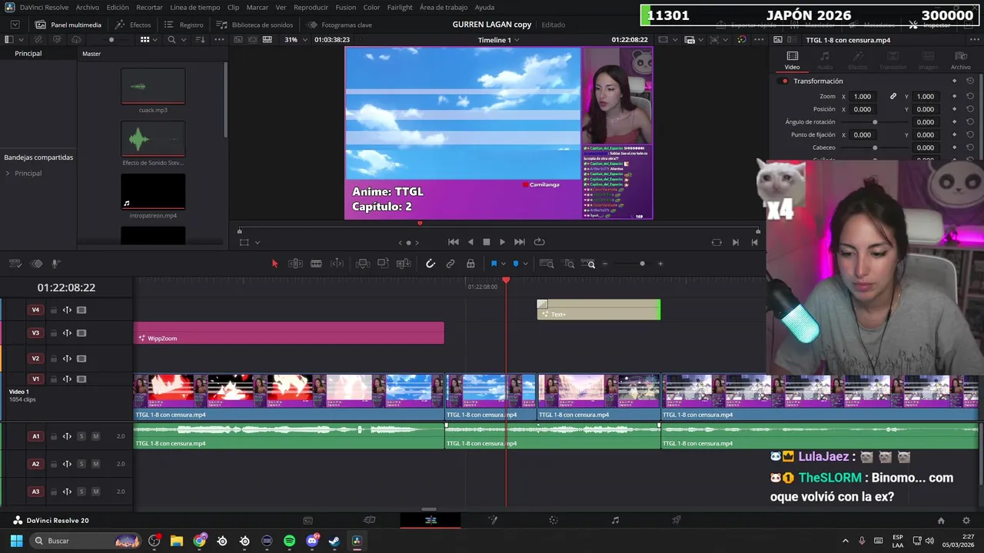Open the Registro index panel
Viewport: 984px width, 553px height.
click(x=184, y=25)
